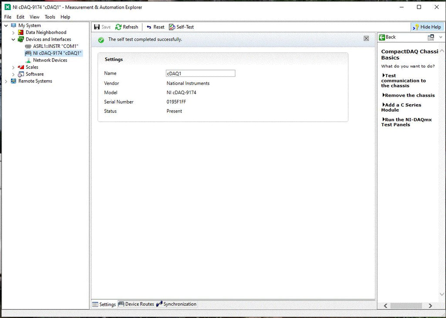The width and height of the screenshot is (446, 318).
Task: Click the Hide Help question mark icon
Action: [416, 27]
